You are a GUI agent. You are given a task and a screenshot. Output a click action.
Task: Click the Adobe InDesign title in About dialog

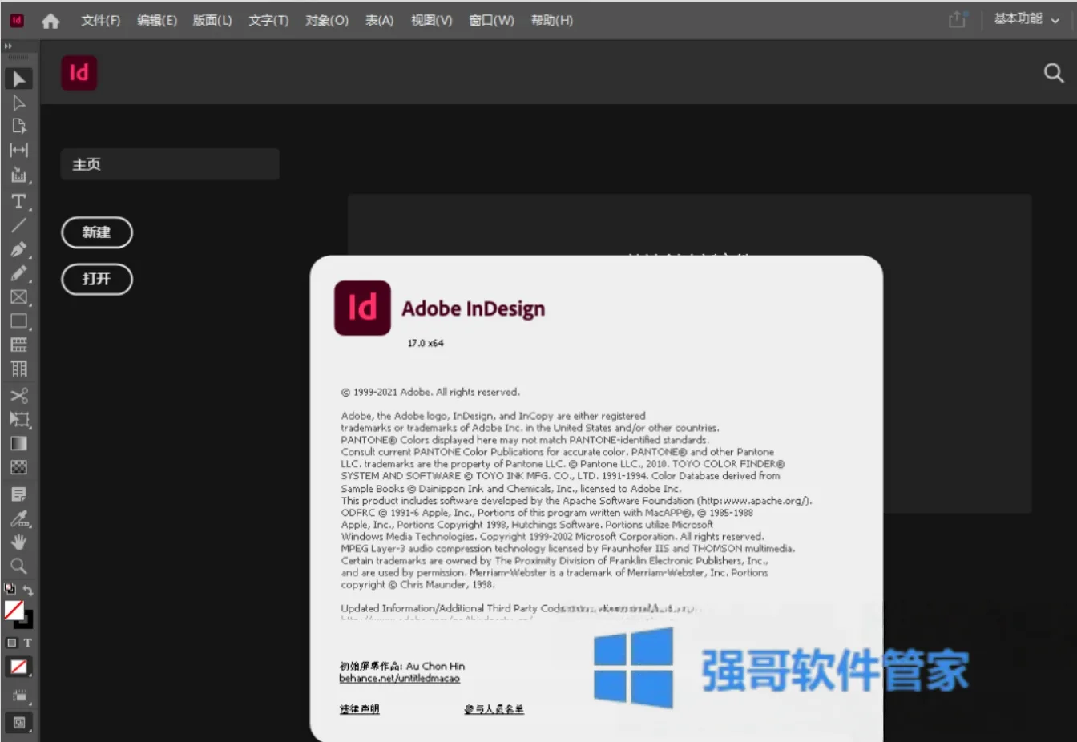pos(473,308)
